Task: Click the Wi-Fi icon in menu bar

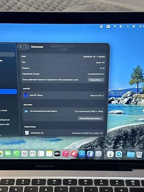Action: pyautogui.click(x=115, y=26)
